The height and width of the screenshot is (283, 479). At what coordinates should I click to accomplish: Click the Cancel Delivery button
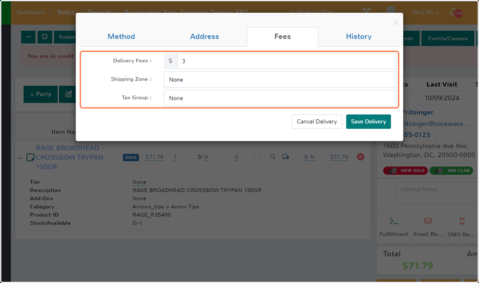317,122
